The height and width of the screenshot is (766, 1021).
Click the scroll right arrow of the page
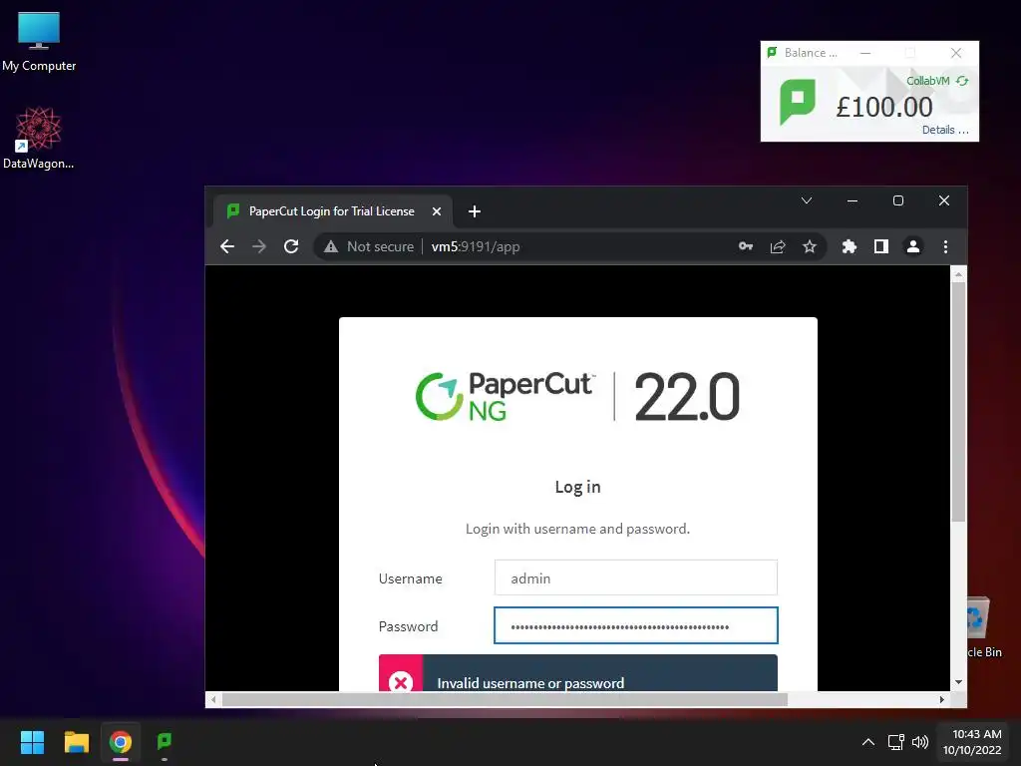point(941,699)
